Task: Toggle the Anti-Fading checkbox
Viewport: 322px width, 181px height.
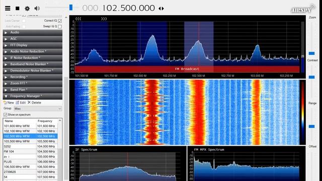Action: pyautogui.click(x=24, y=27)
